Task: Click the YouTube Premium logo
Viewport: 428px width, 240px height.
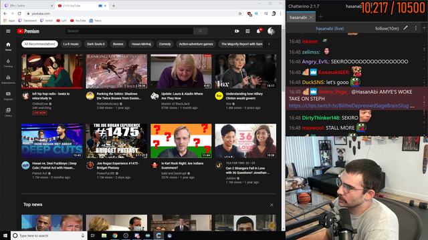Action: click(x=28, y=31)
